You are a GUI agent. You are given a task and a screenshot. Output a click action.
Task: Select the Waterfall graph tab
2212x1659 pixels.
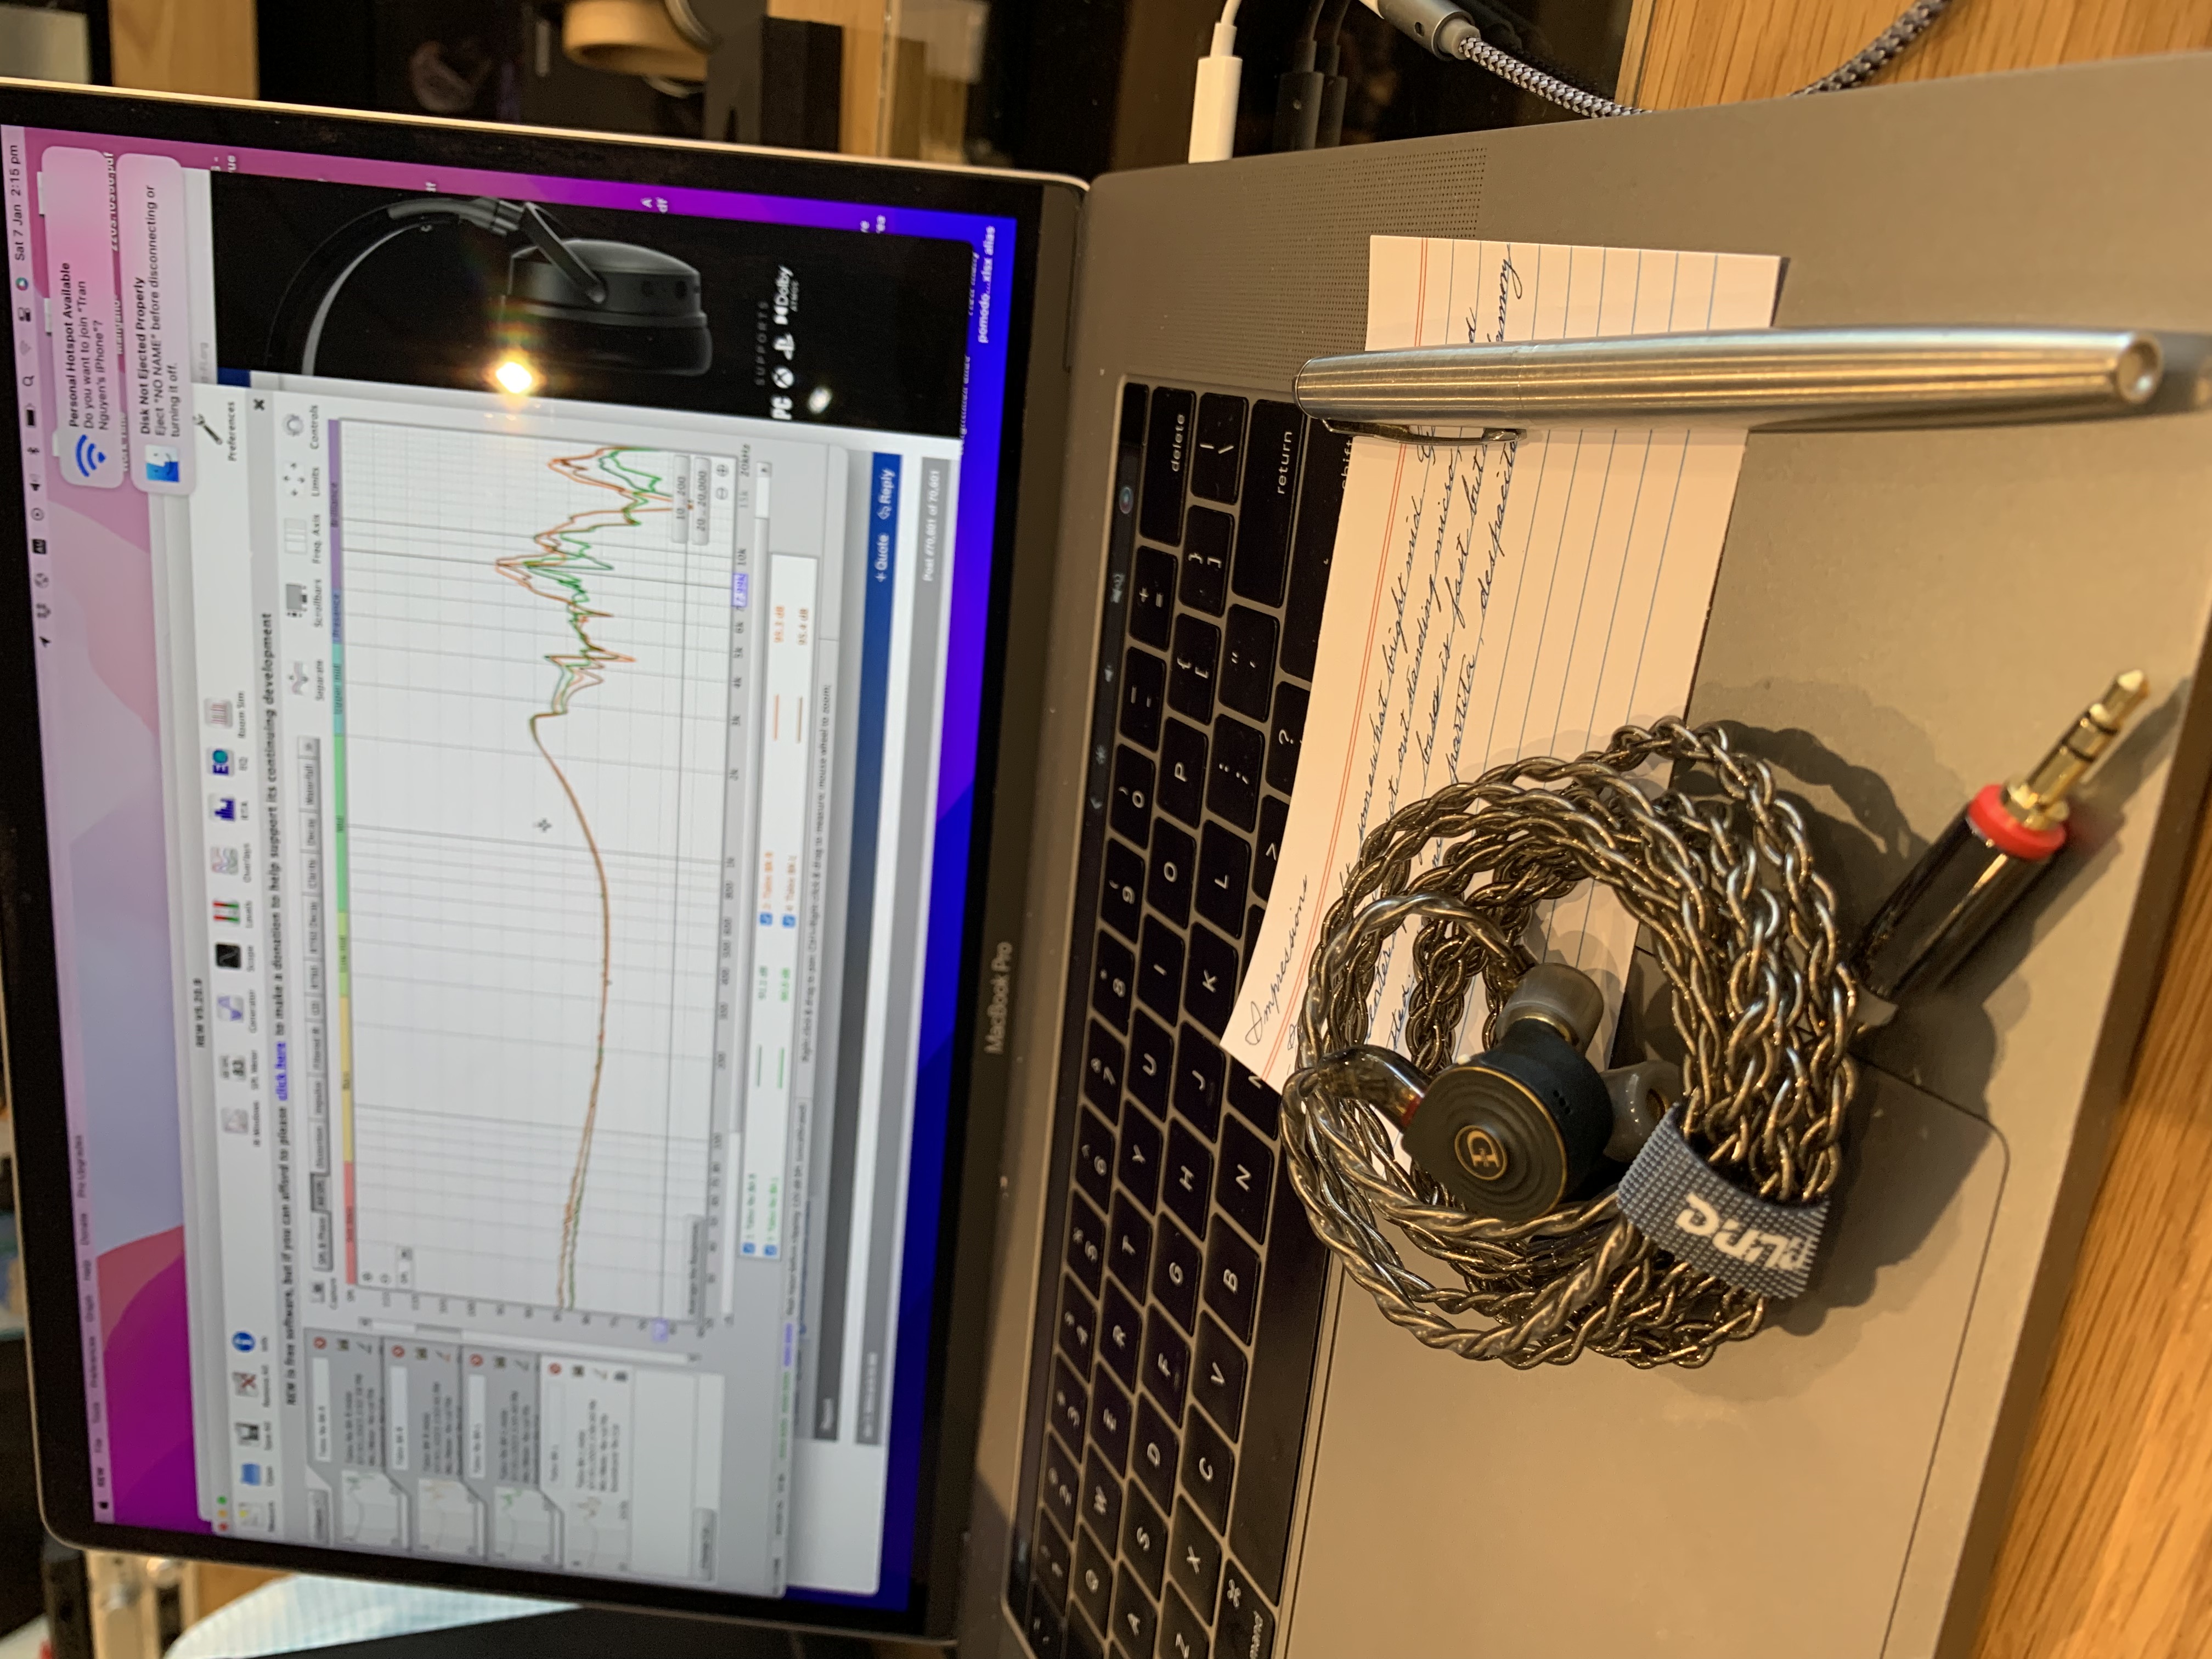click(310, 784)
